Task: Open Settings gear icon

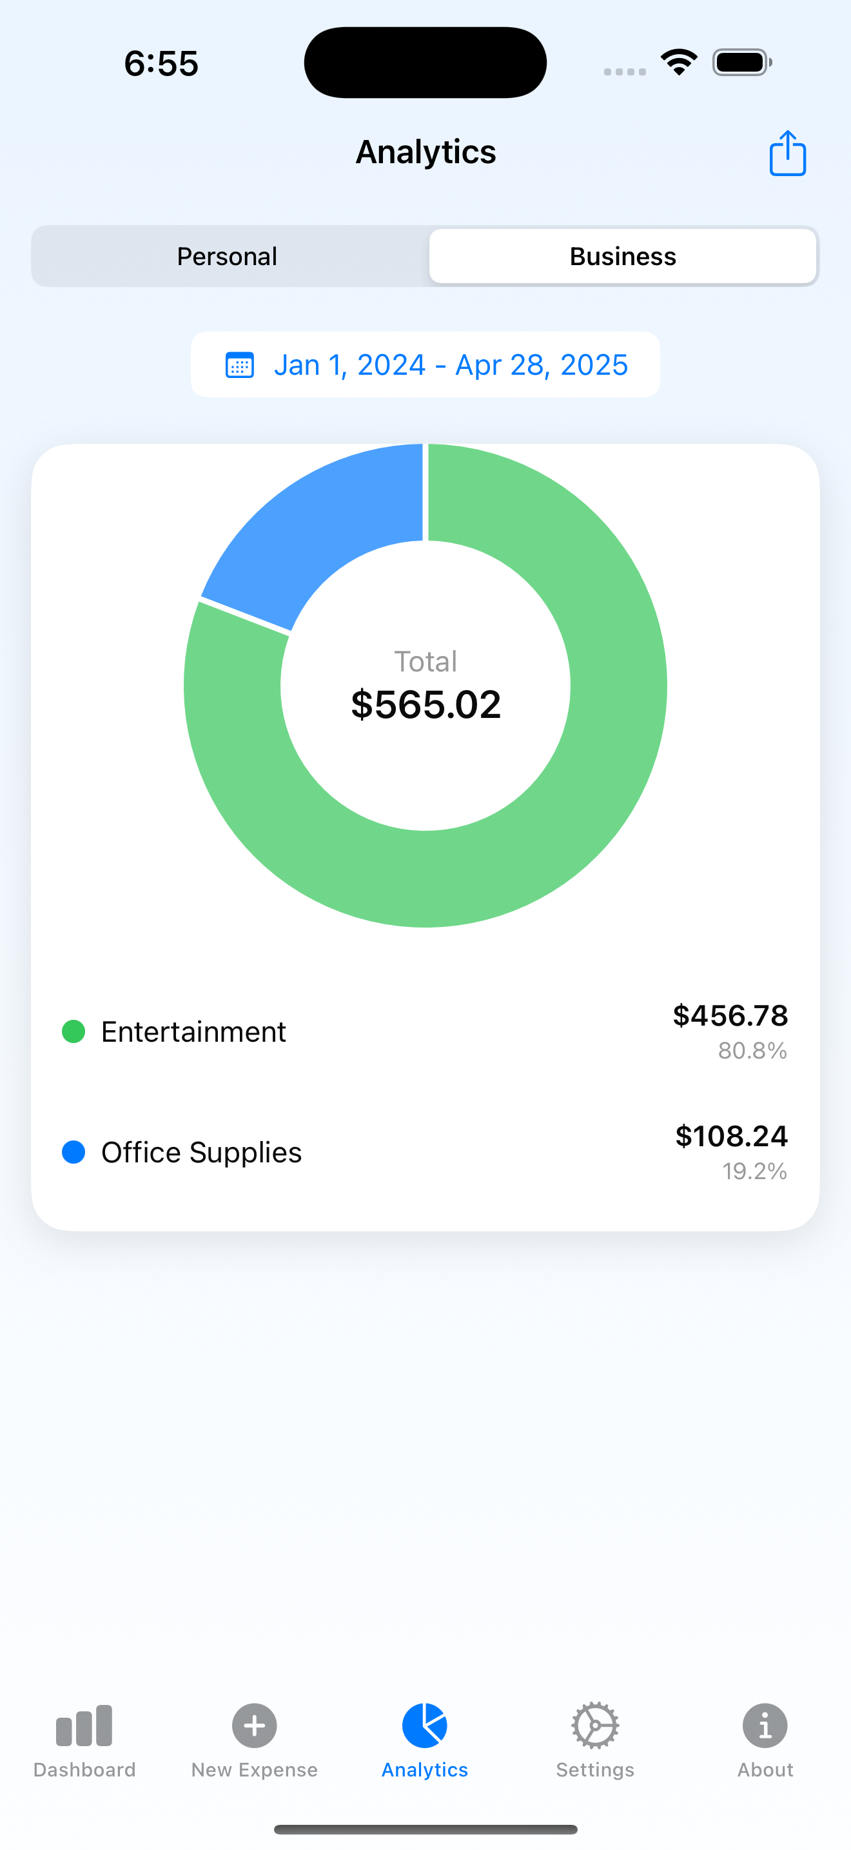Action: coord(595,1726)
